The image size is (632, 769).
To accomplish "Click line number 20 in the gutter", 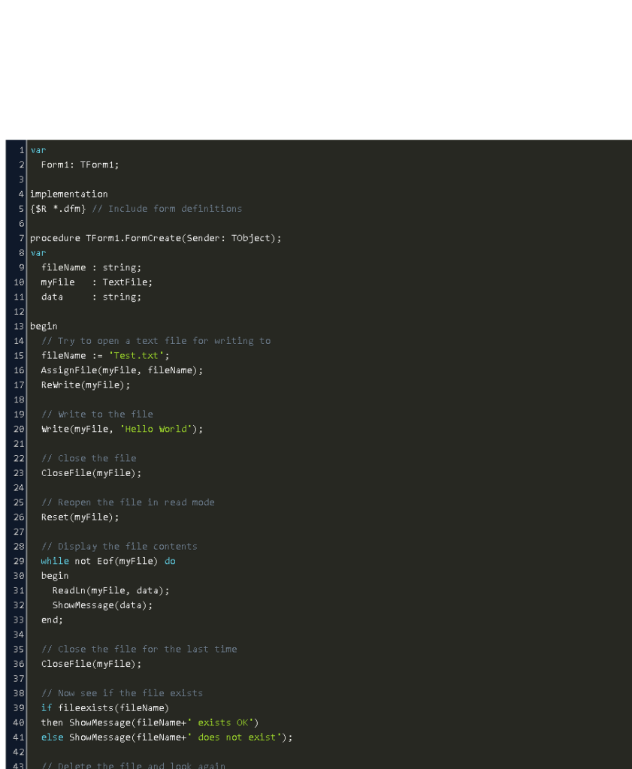I will click(19, 429).
